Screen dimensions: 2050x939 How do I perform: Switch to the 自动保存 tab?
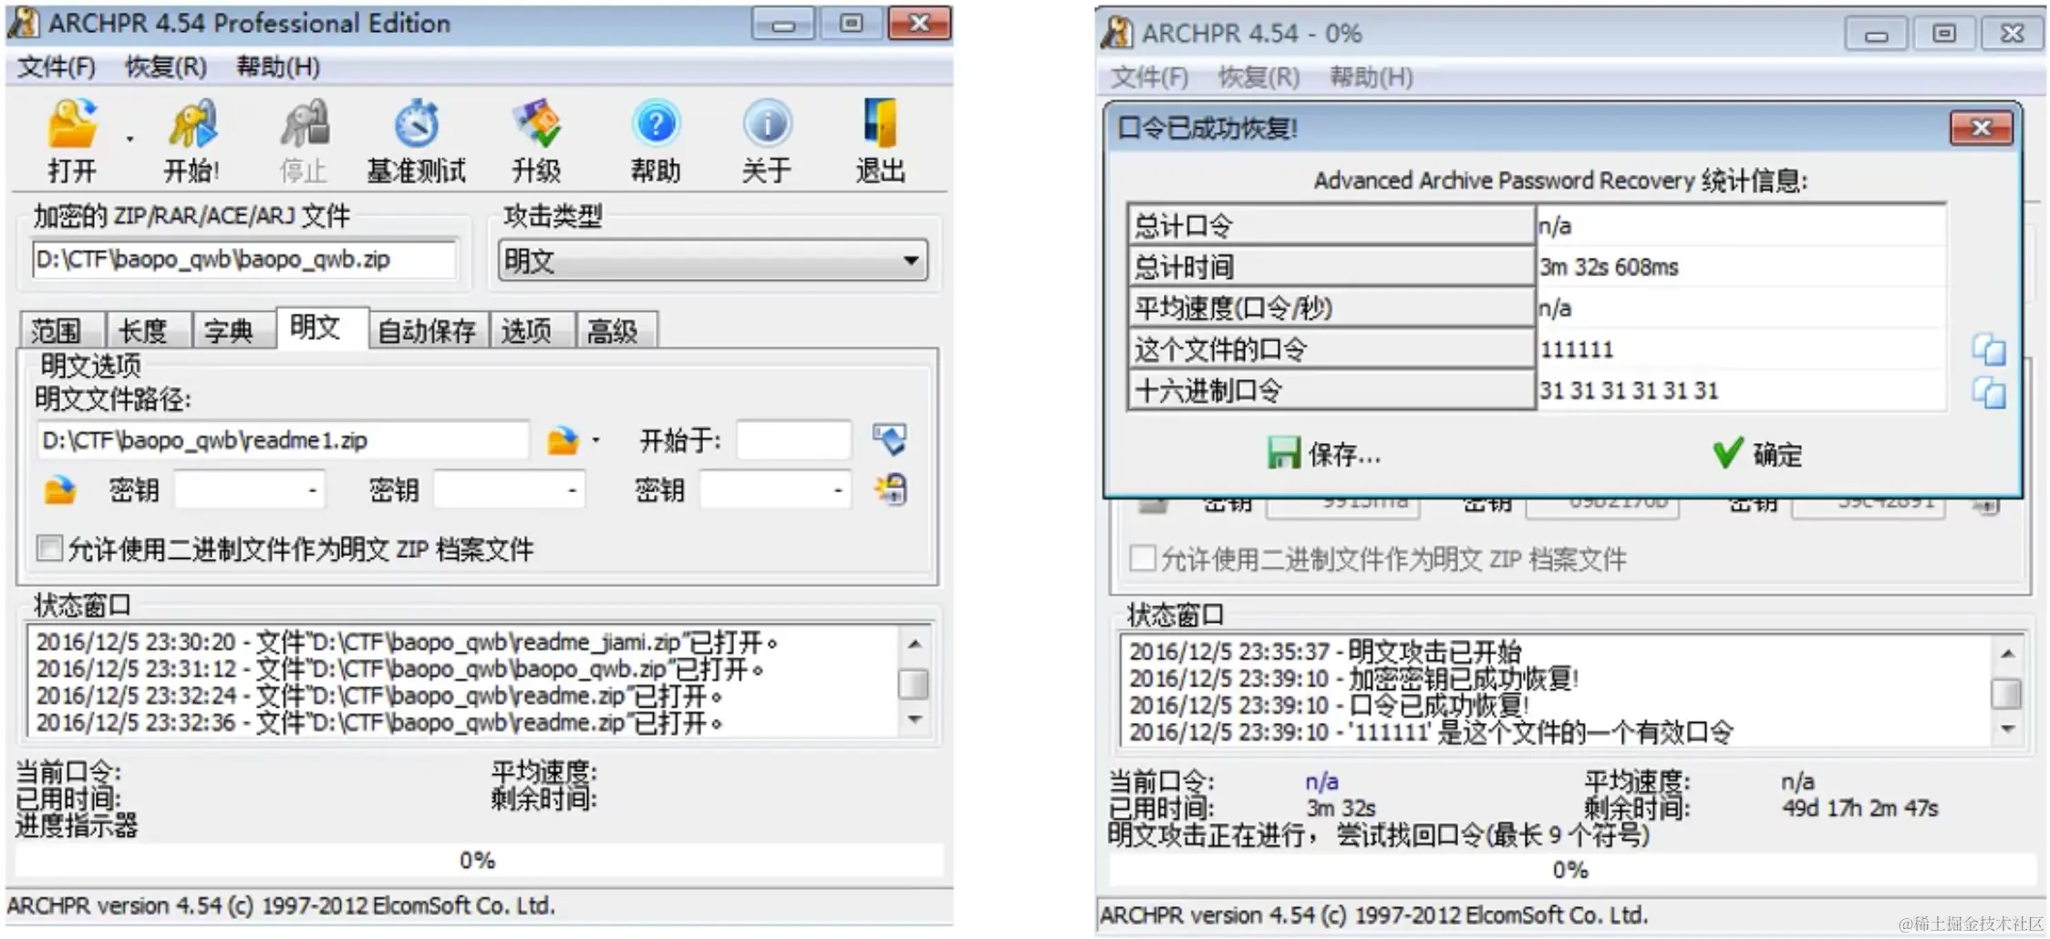click(427, 330)
